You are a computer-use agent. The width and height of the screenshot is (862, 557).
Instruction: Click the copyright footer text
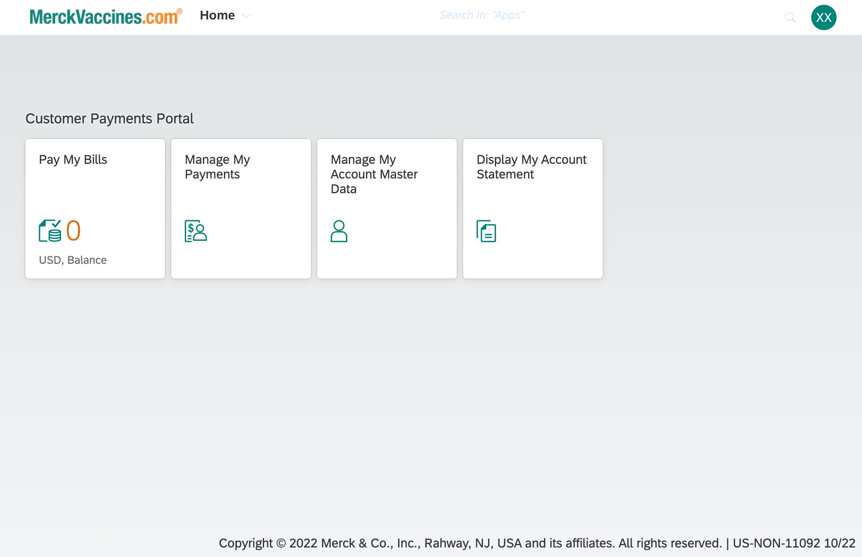point(537,543)
